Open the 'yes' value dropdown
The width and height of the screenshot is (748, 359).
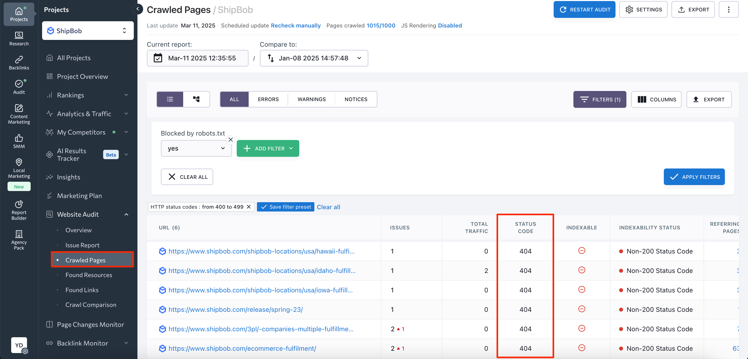click(196, 148)
